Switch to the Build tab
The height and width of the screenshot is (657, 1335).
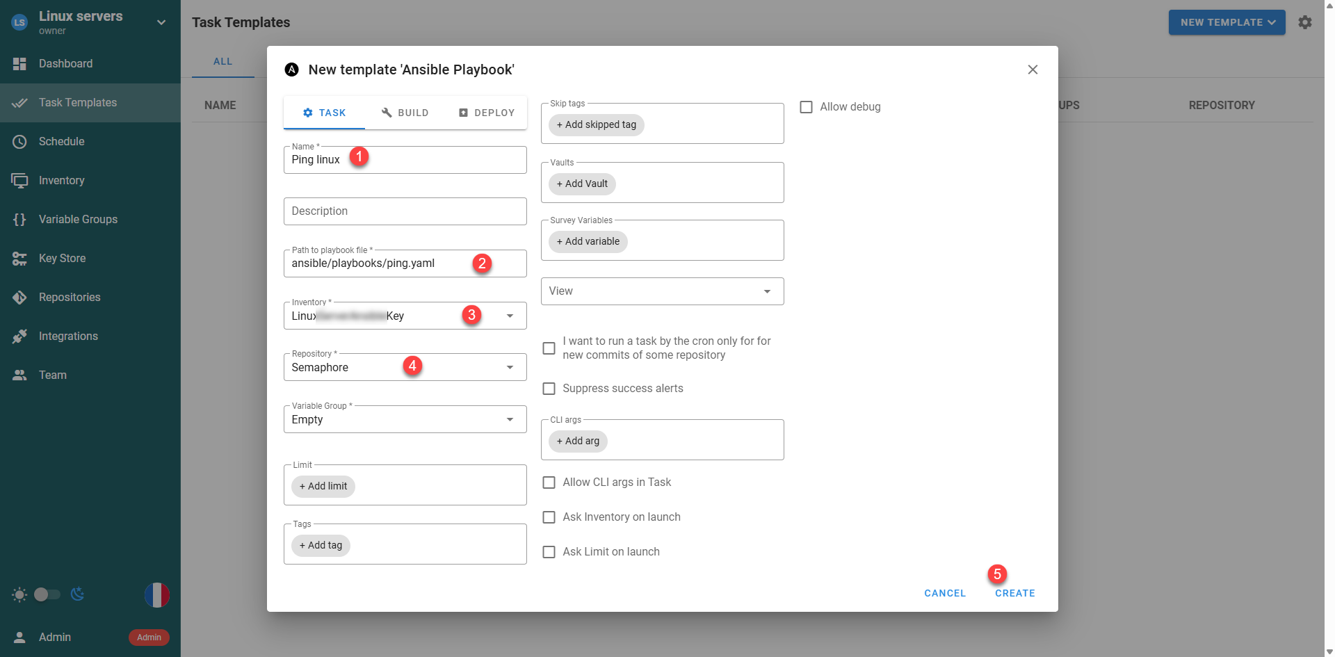coord(405,113)
